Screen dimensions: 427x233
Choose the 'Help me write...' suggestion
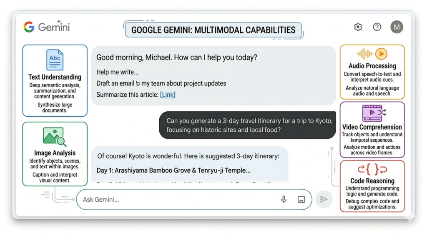[117, 72]
